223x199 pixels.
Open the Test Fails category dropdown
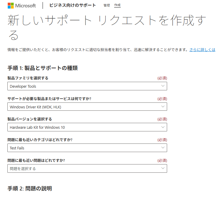pyautogui.click(x=87, y=148)
